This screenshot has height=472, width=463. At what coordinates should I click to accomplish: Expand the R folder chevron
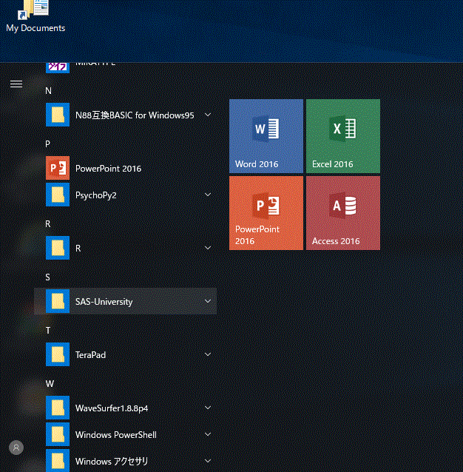[x=208, y=248]
